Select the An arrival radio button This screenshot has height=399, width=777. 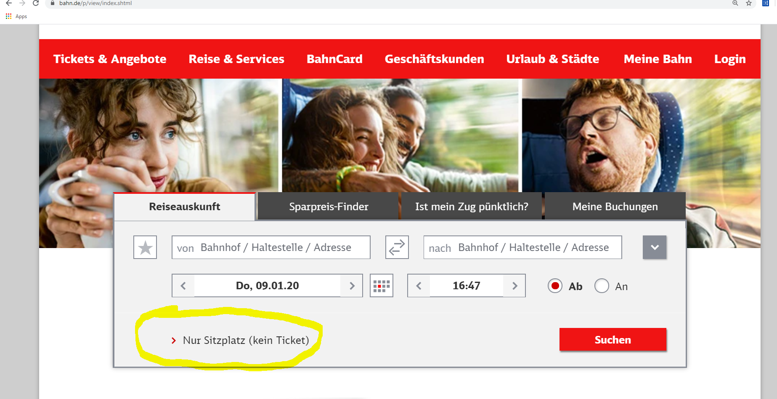tap(602, 286)
